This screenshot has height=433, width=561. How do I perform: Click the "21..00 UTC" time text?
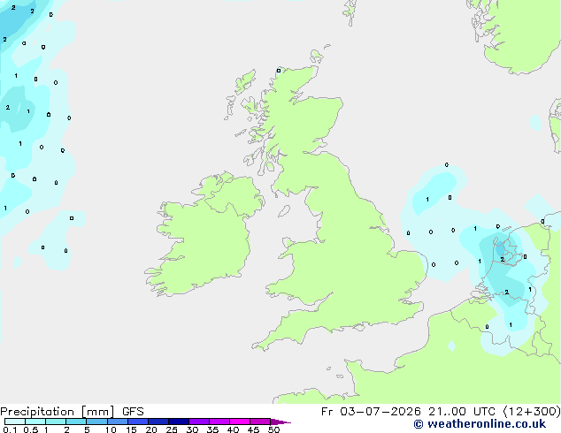pyautogui.click(x=462, y=412)
